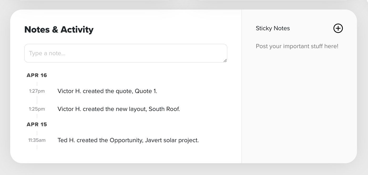Click the APR 16 date header
The image size is (368, 175).
(x=37, y=75)
